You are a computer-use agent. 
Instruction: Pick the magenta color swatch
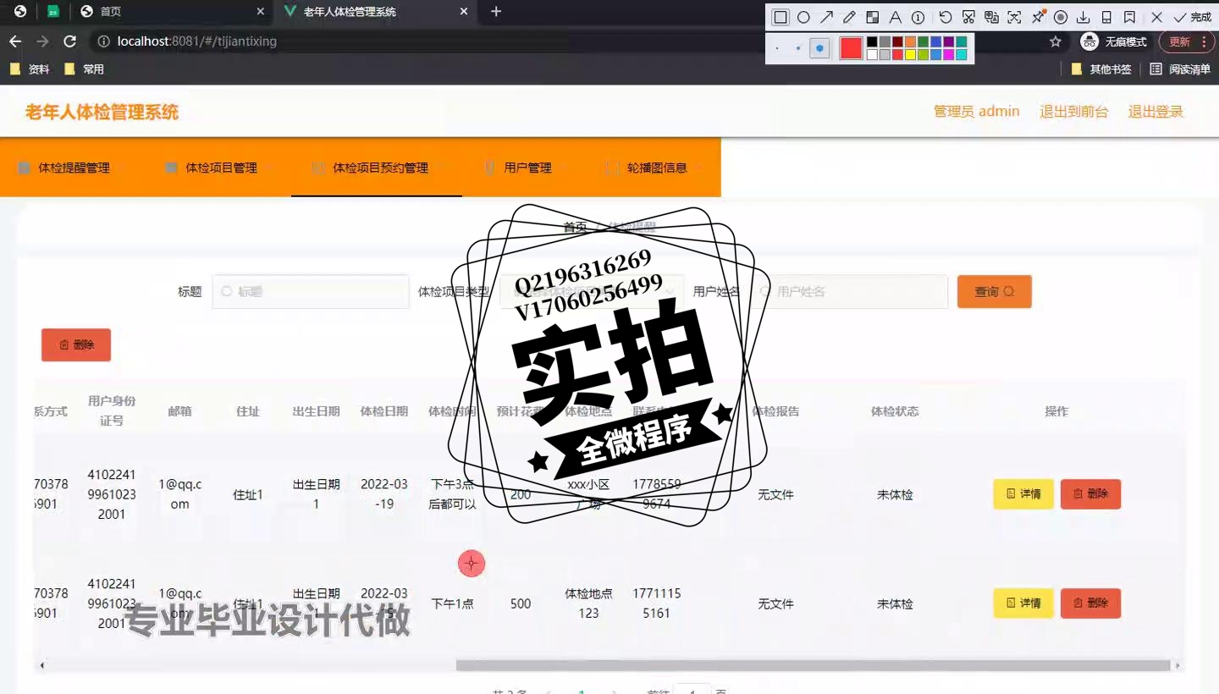[x=948, y=54]
